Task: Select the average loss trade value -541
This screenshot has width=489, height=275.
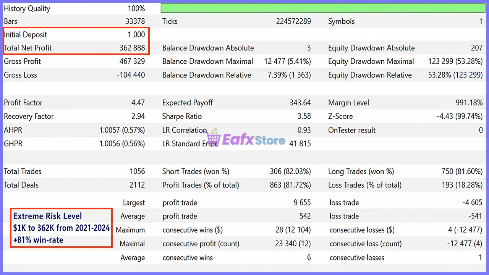Action: click(x=475, y=216)
